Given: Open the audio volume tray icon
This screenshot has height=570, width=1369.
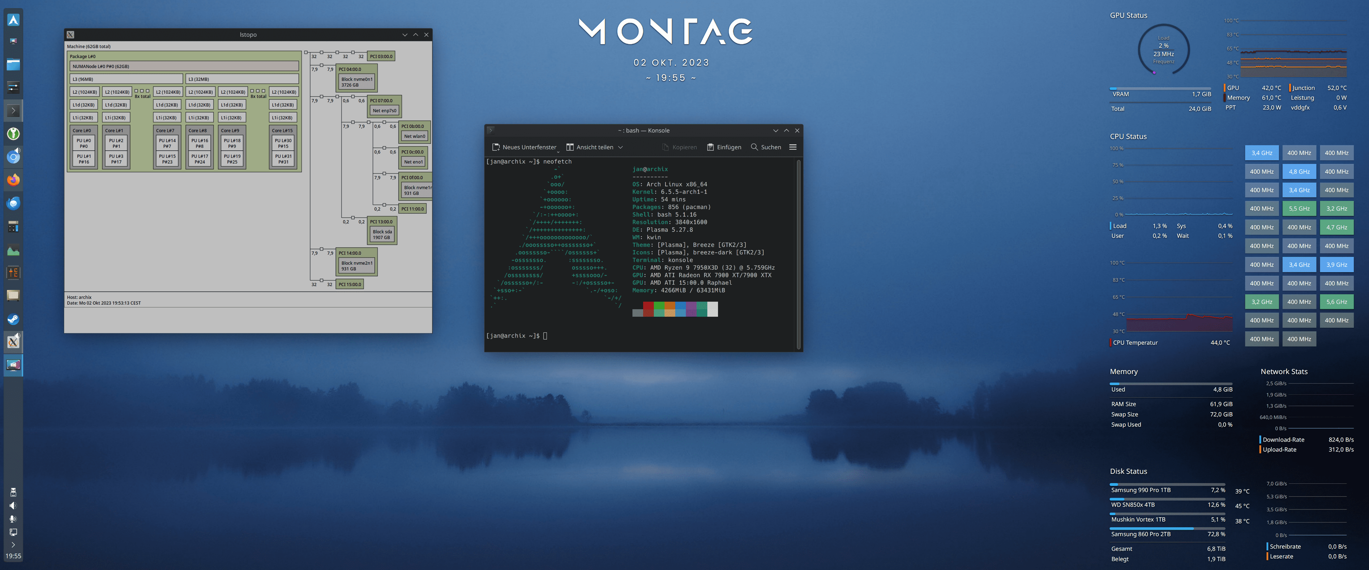Looking at the screenshot, I should pos(13,505).
